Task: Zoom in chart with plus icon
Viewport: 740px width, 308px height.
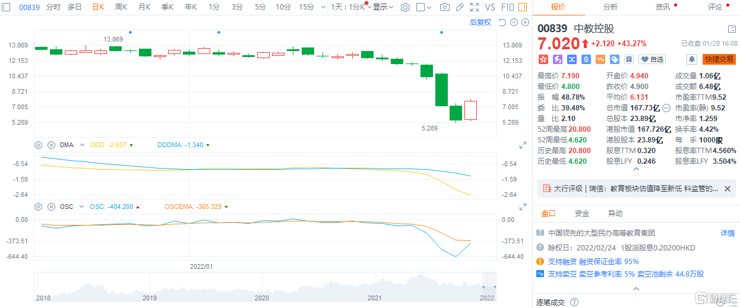Action: (x=525, y=23)
